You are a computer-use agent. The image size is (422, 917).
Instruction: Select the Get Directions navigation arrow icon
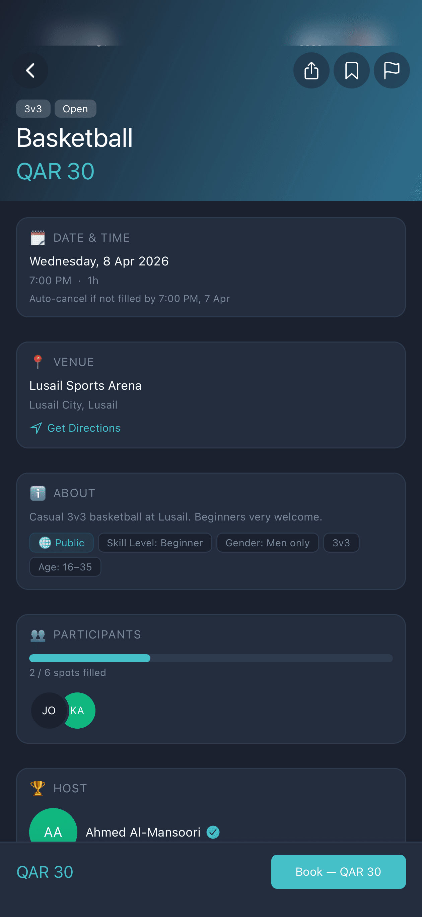pyautogui.click(x=36, y=428)
